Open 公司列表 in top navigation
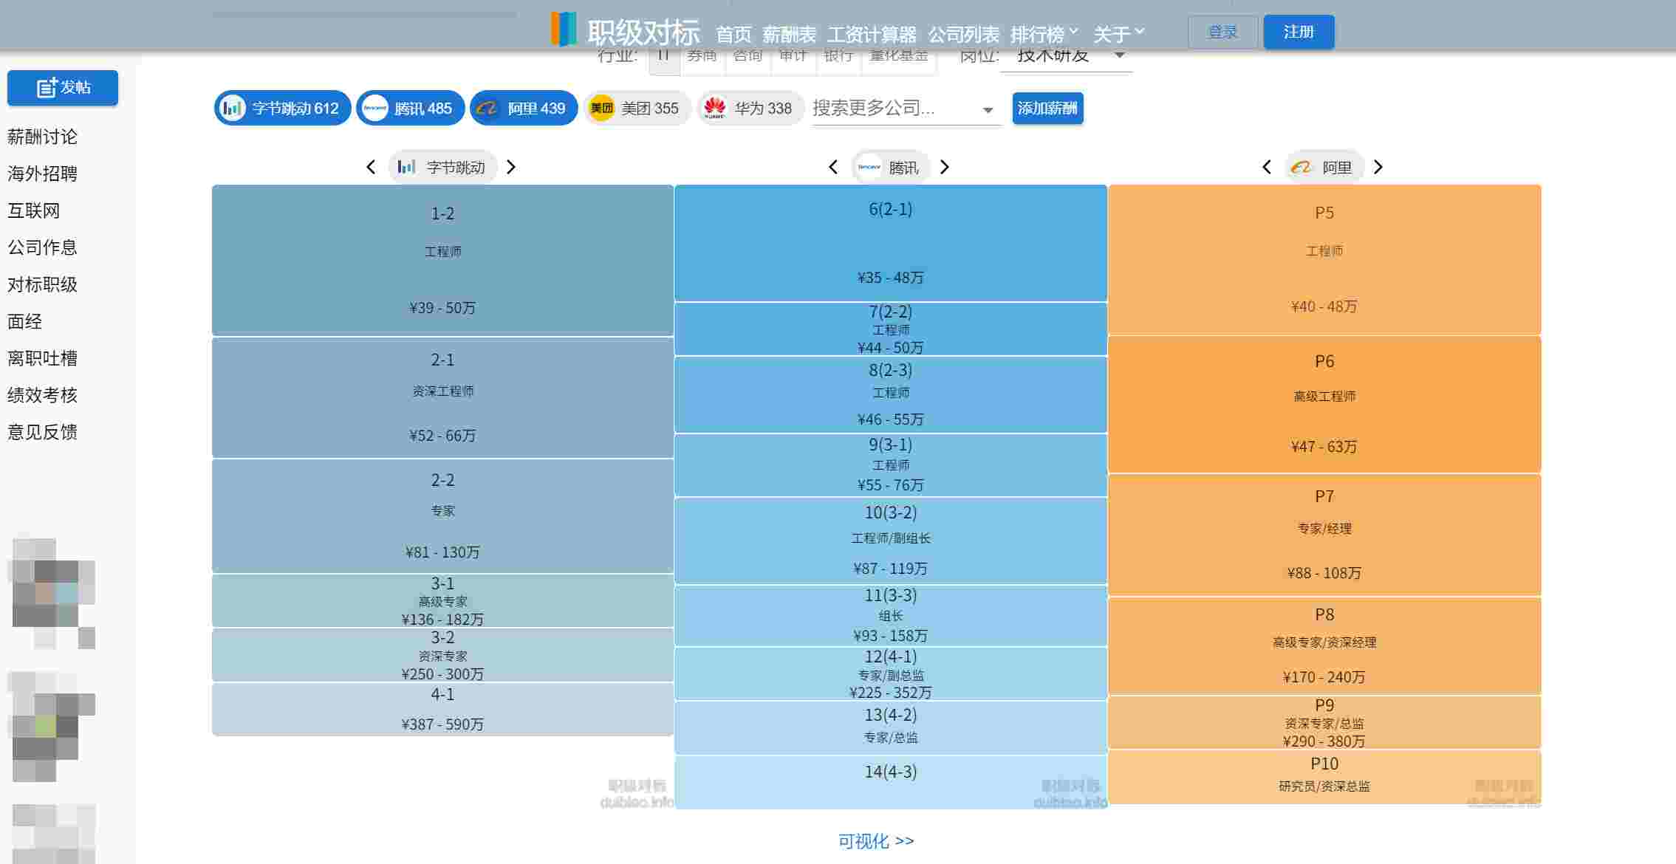 pos(963,34)
